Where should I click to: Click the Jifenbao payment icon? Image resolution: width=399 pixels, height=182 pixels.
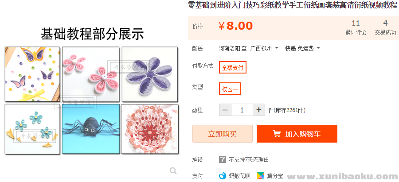point(261,176)
